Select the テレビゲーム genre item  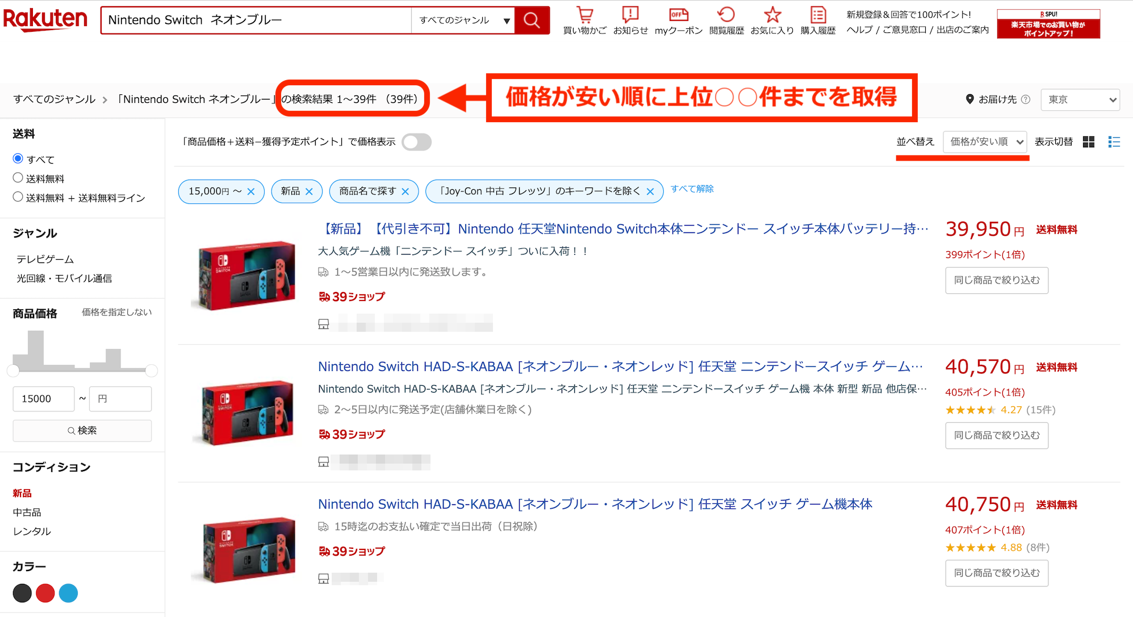pyautogui.click(x=45, y=259)
